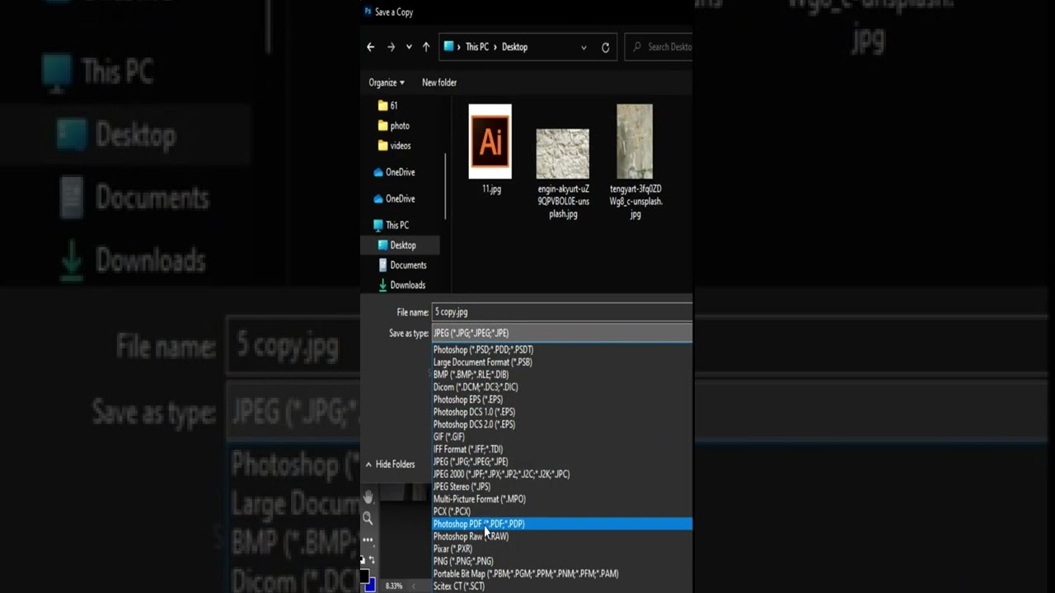Choose GIF (*.GIF) format
Screen dimensions: 1055x593
562,437
